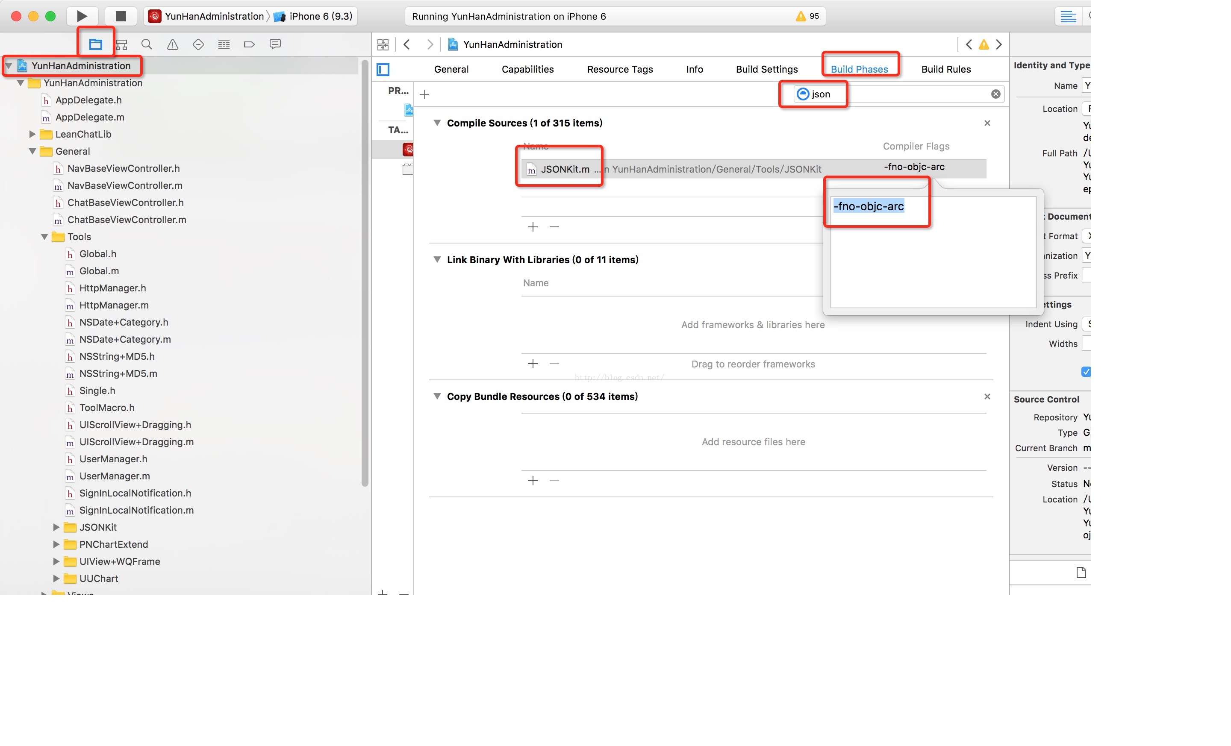Screen dimensions: 1231x746
Task: Open the related items grid icon
Action: point(383,44)
